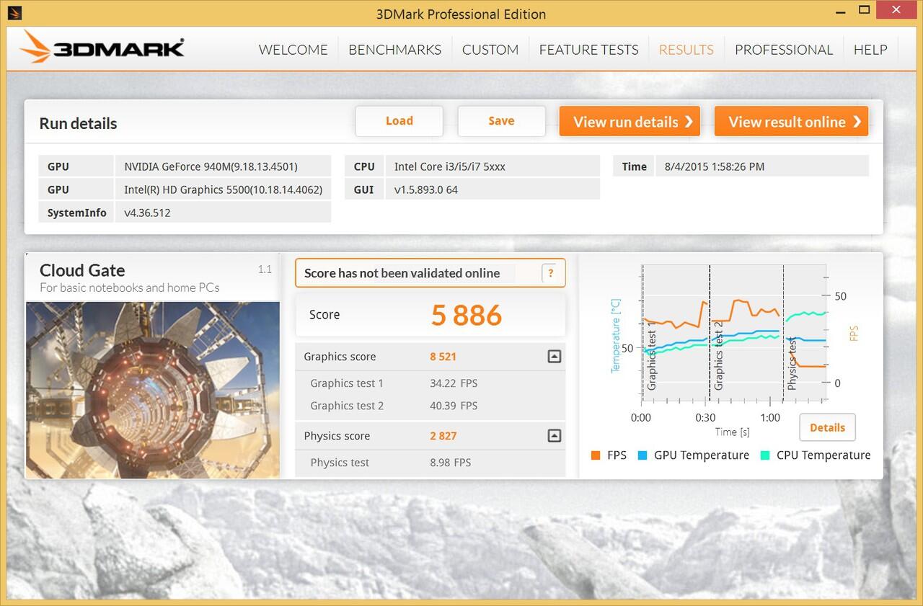This screenshot has width=923, height=606.
Task: Open chart Details button
Action: (827, 427)
